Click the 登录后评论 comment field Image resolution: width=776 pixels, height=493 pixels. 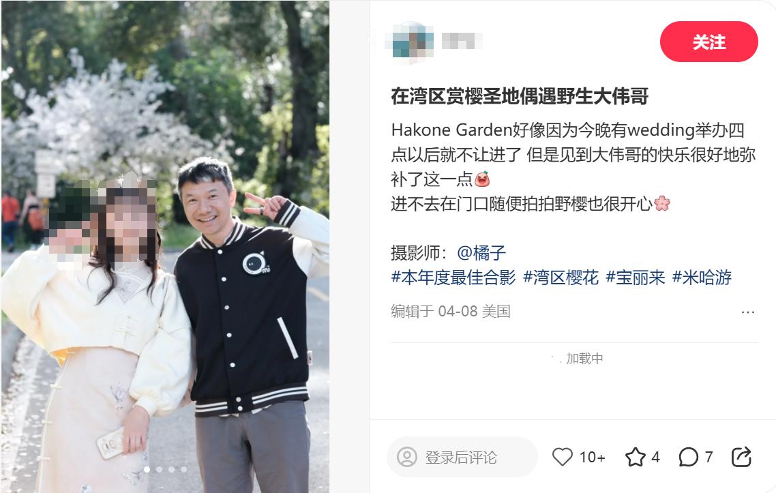[462, 457]
